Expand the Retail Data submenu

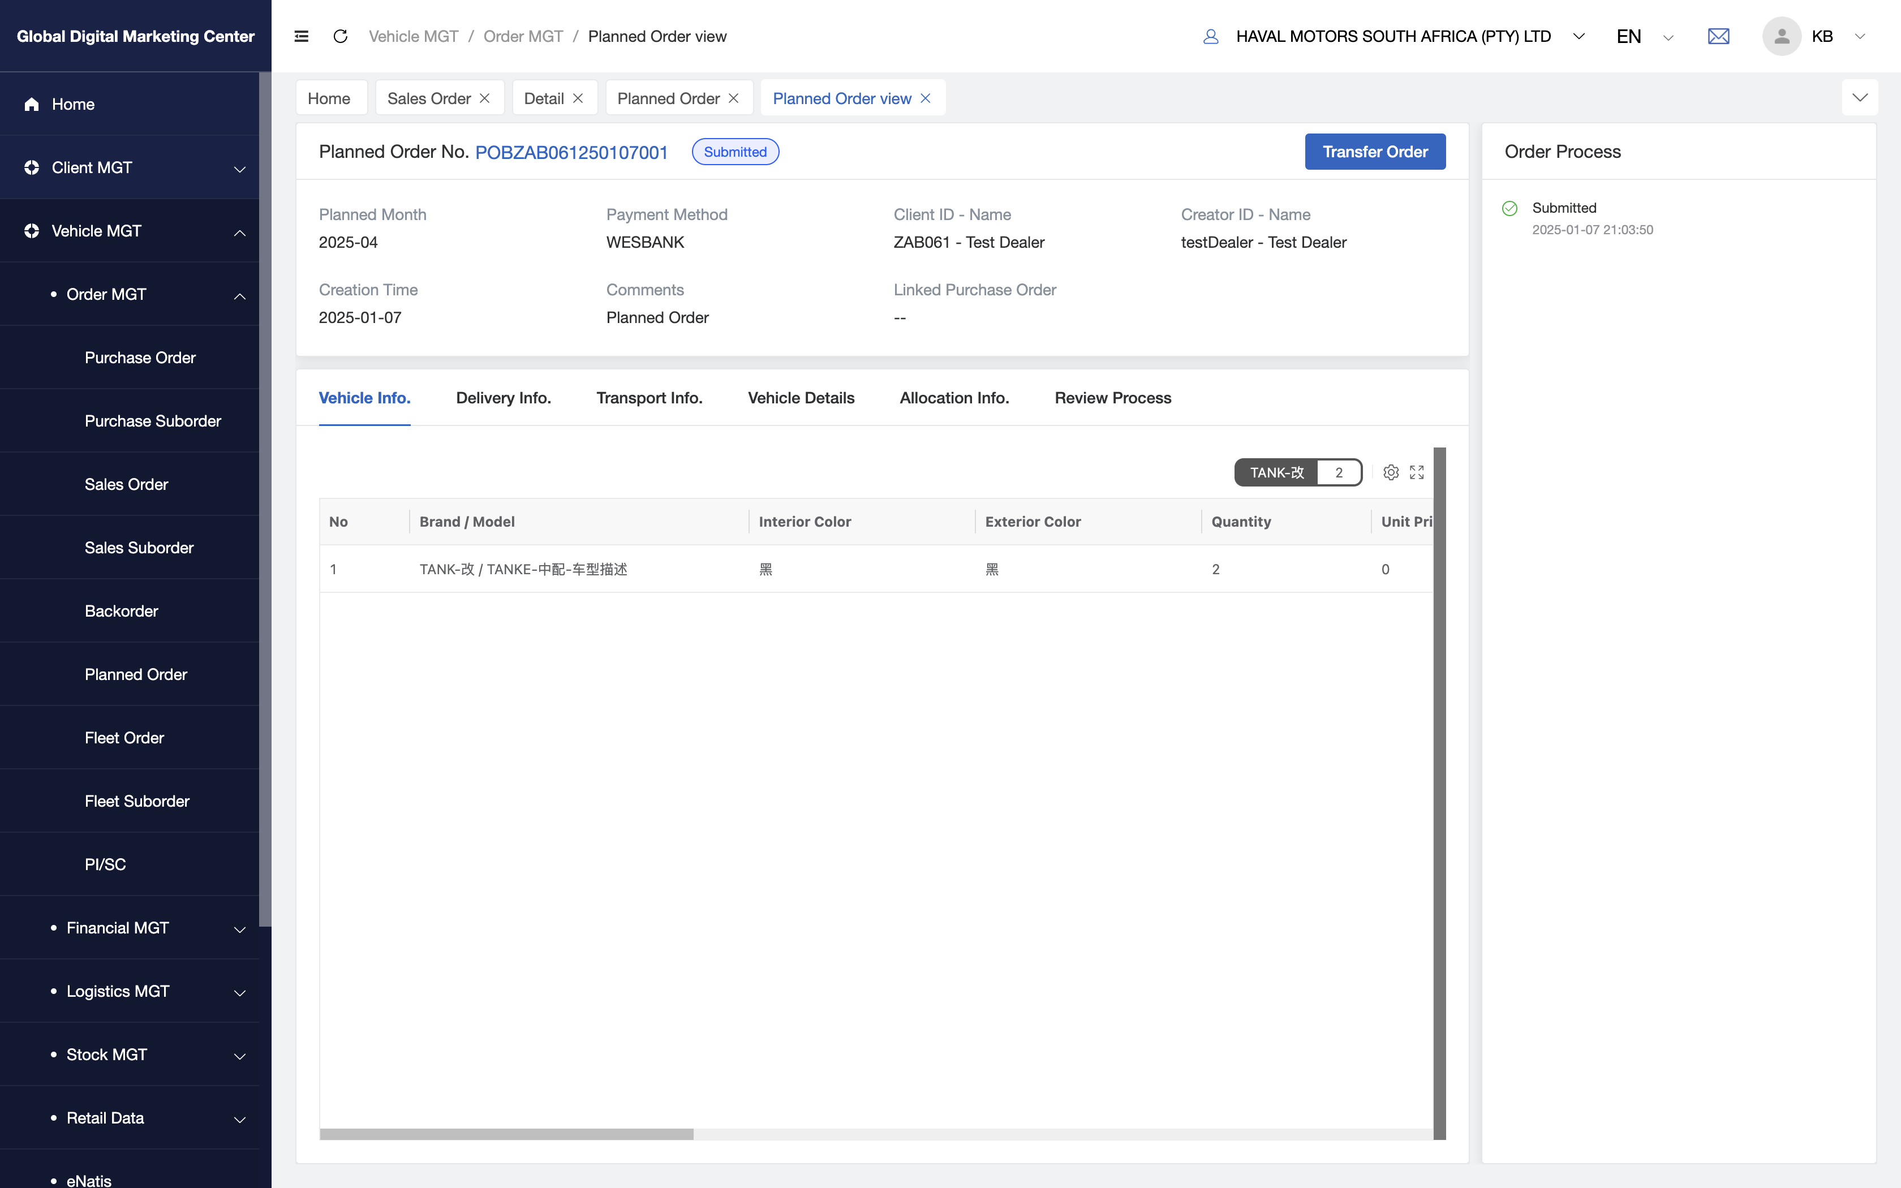click(239, 1119)
